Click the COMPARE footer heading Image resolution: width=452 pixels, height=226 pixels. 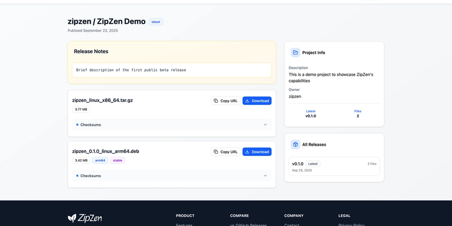pos(239,216)
